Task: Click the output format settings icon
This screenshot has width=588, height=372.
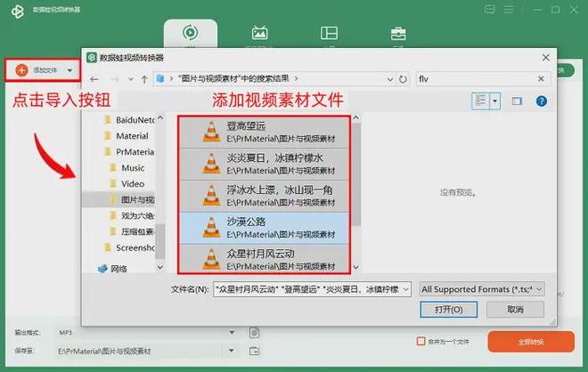Action: pos(254,332)
